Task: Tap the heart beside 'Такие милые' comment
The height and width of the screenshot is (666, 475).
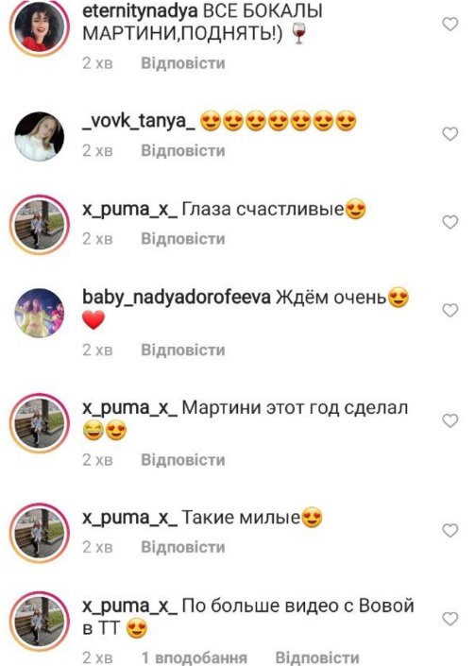Action: pos(450,530)
